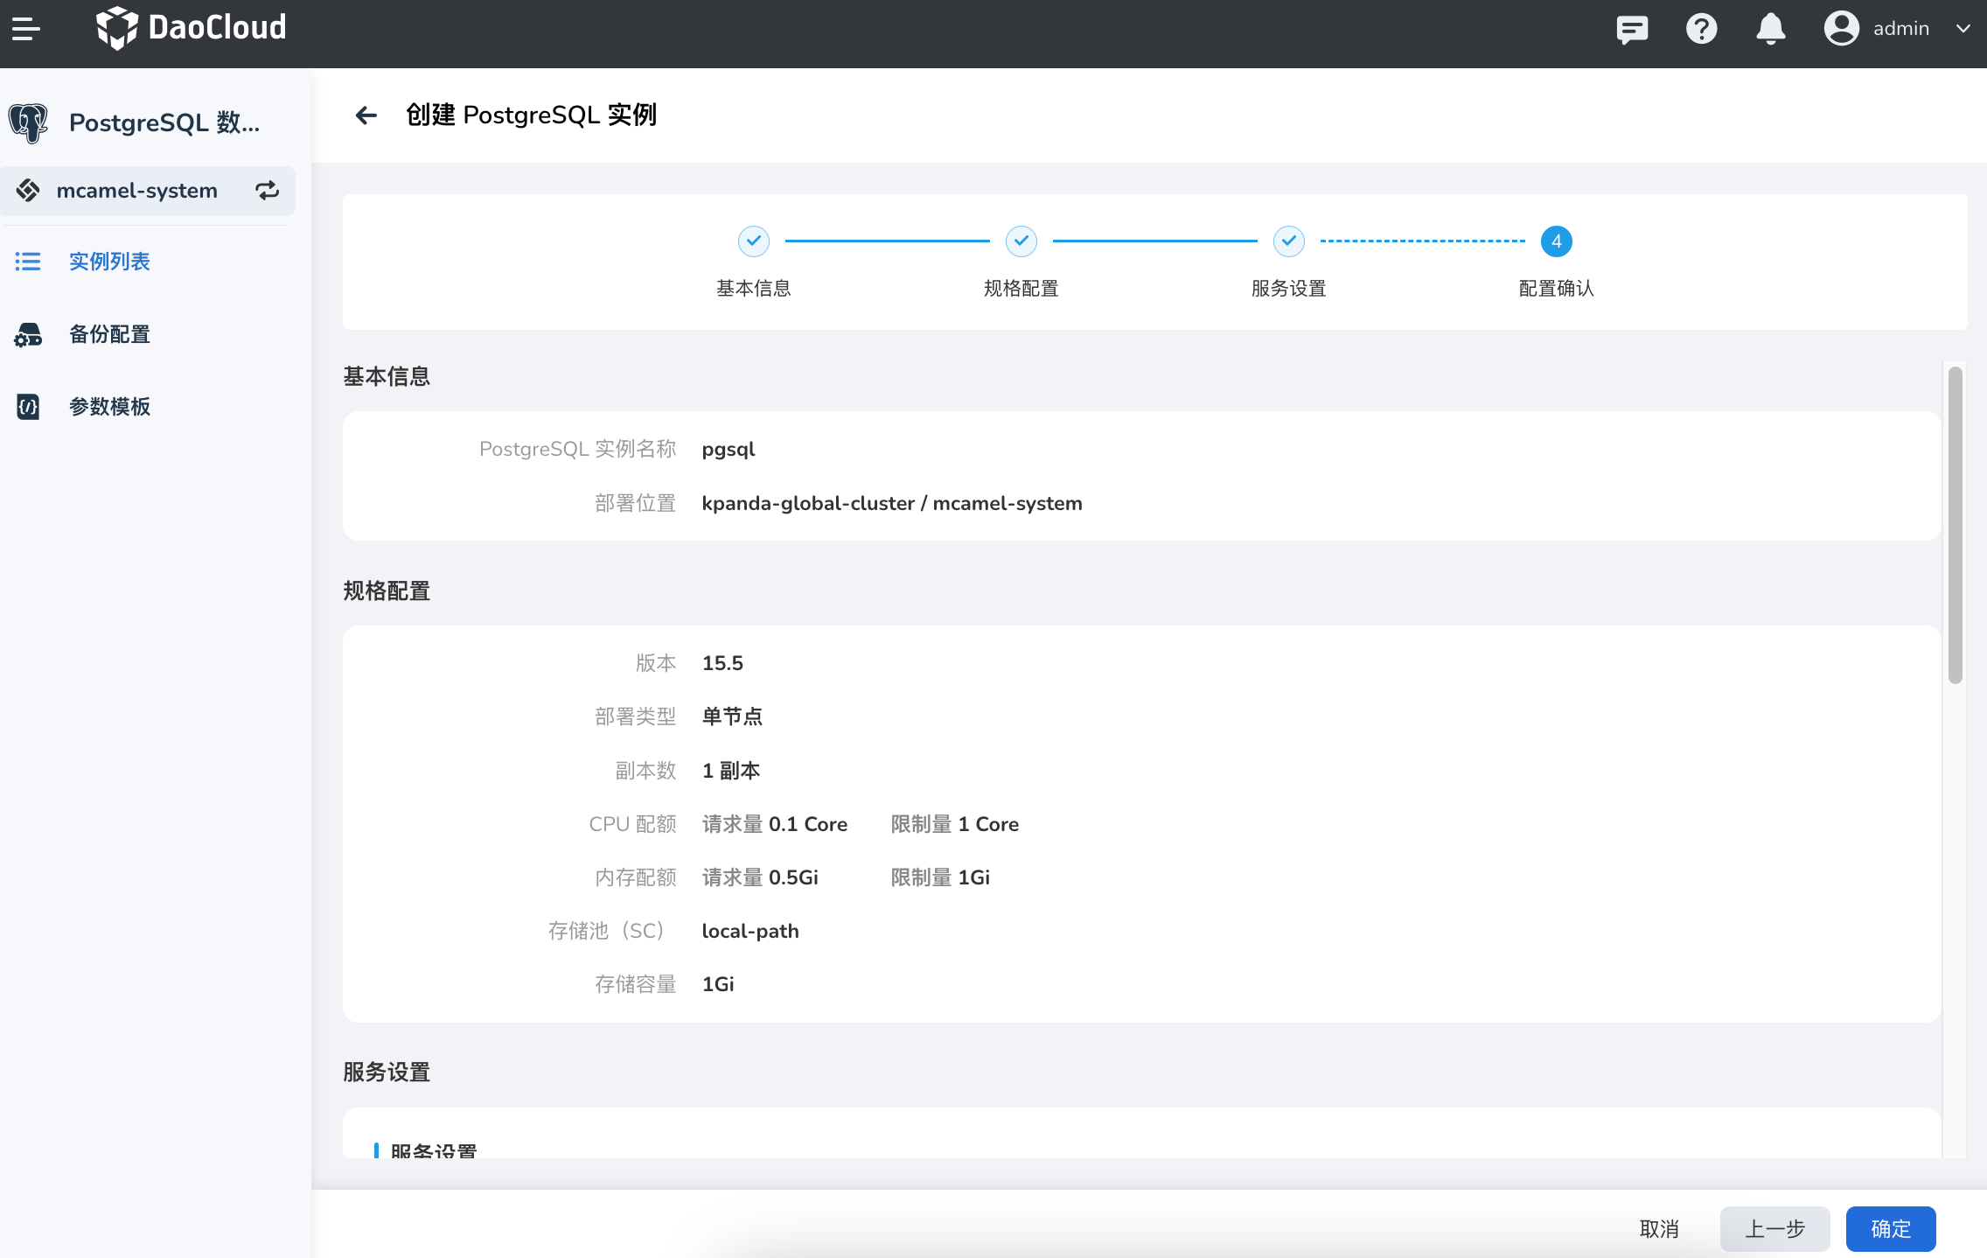This screenshot has width=1987, height=1258.
Task: Click the DaoCloud logo
Action: 192,29
